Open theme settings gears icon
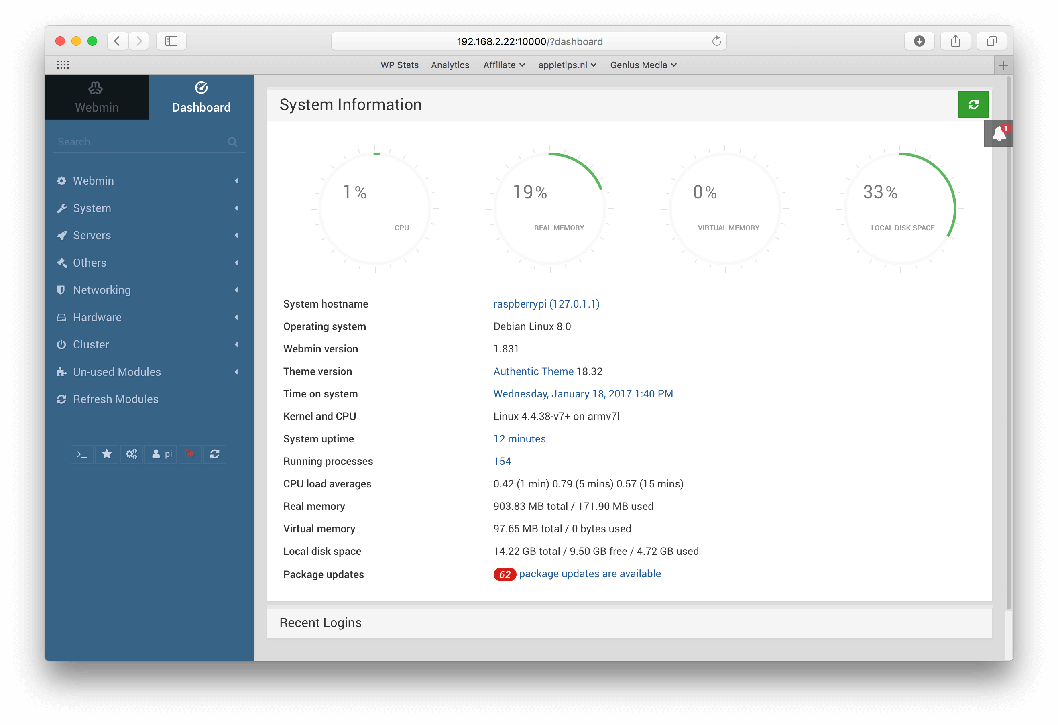Viewport: 1058px width, 725px height. (x=131, y=454)
